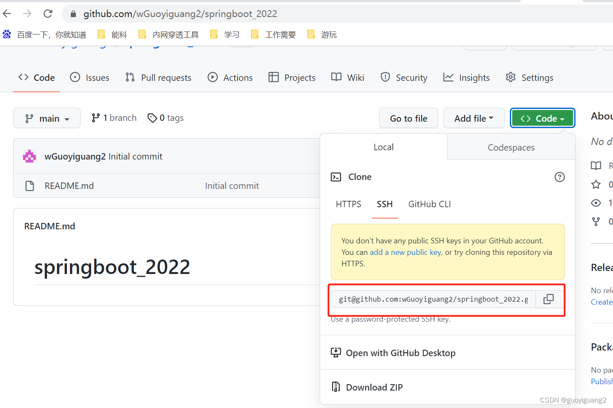Click the watchers eye icon in sidebar

[596, 203]
